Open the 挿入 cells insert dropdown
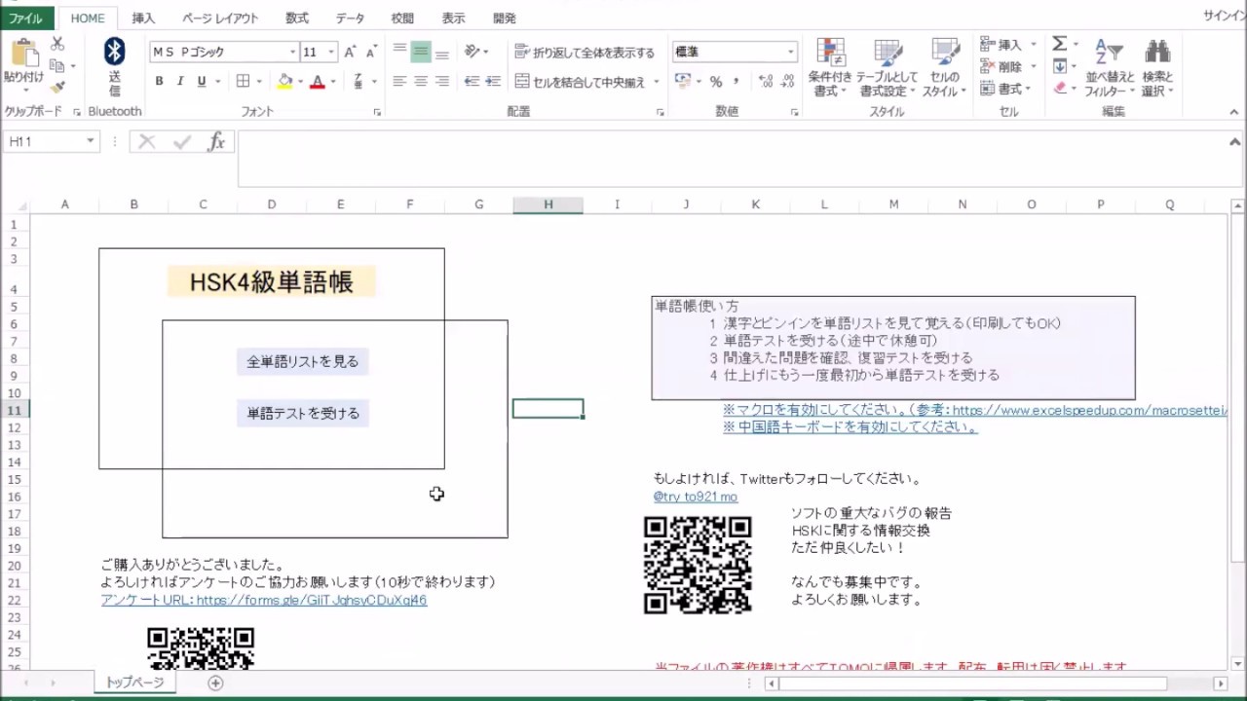This screenshot has width=1247, height=701. [x=1033, y=45]
